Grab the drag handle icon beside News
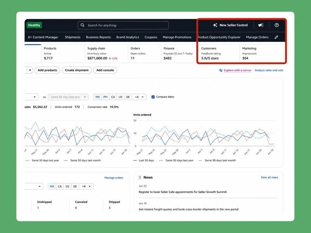311x233 pixels. [140, 177]
